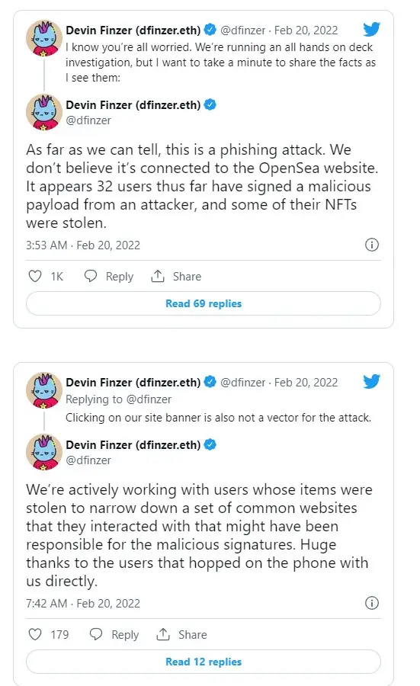The height and width of the screenshot is (686, 420).
Task: Open info icon beside 7:42 AM timestamp
Action: (372, 603)
